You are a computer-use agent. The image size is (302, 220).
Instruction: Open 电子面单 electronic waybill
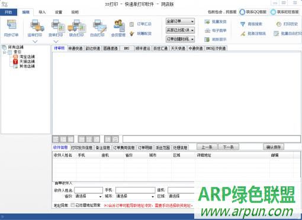point(216,30)
